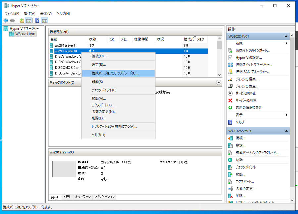Open the ヘルプ(H) menu bar item
Image resolution: width=298 pixels, height=214 pixels.
[x=63, y=13]
